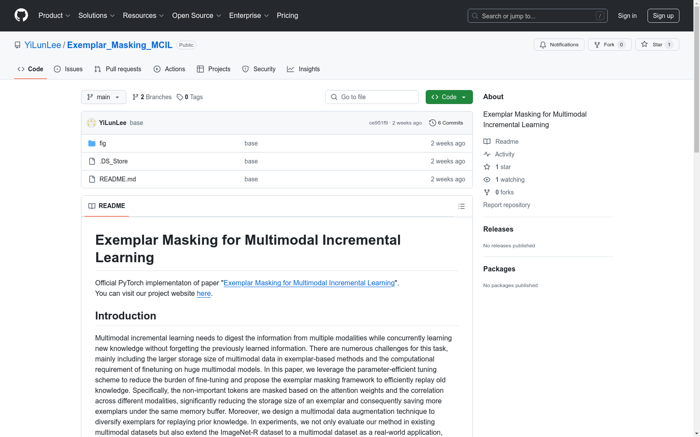Expand the Product menu
Screen dimensions: 700x437
tap(54, 15)
